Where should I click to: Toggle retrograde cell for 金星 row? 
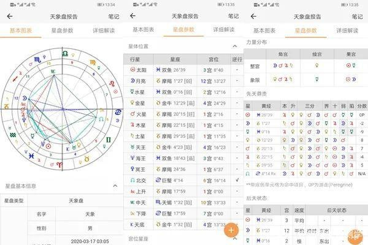[x=237, y=103]
